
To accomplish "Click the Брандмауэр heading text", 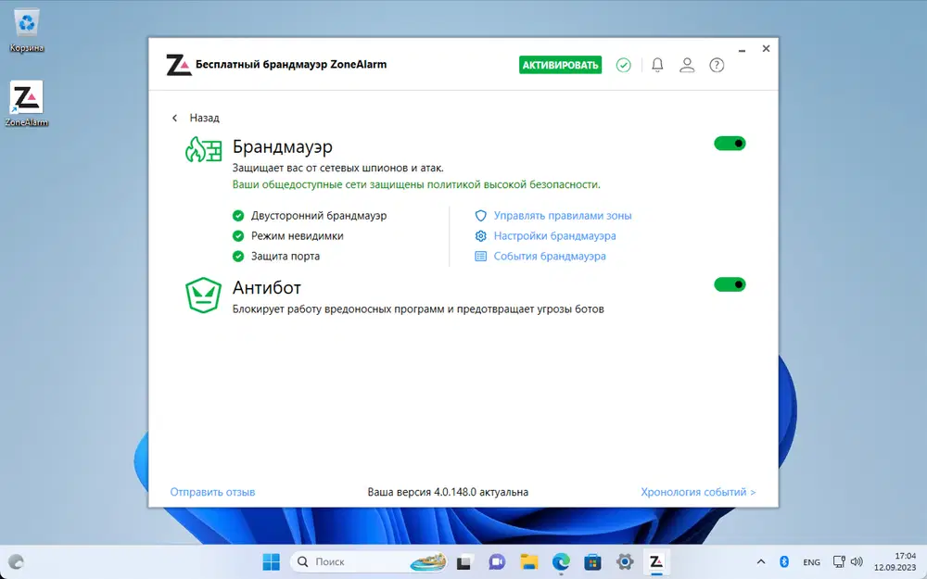I will click(282, 146).
